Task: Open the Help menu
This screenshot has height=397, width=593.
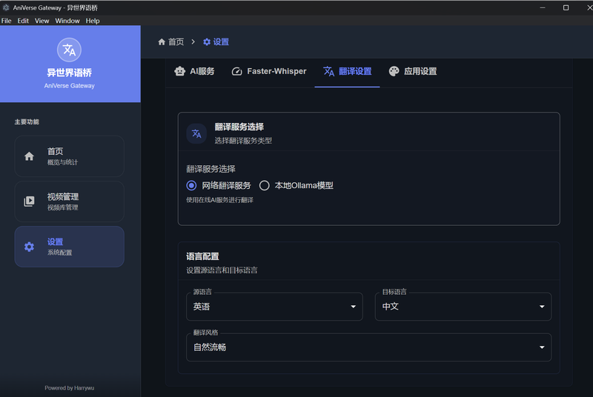Action: 93,21
